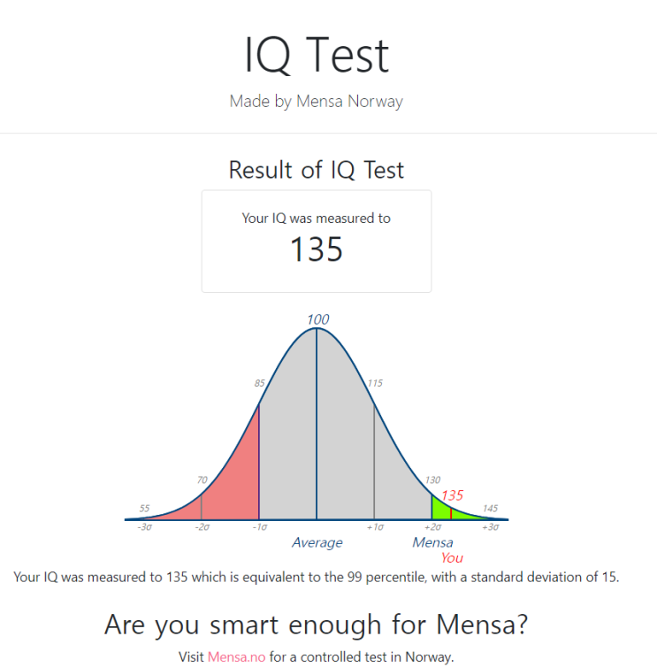Image resolution: width=657 pixels, height=667 pixels.
Task: Select the -3σ axis tick label
Action: [145, 527]
